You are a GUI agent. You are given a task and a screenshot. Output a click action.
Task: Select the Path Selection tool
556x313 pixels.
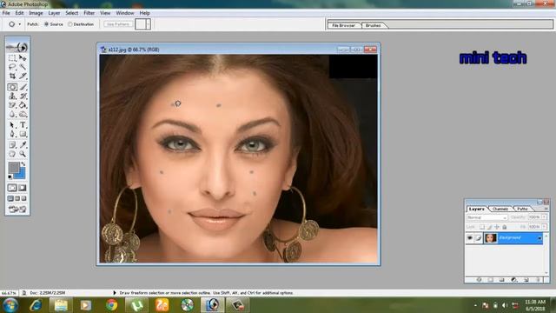pos(12,125)
